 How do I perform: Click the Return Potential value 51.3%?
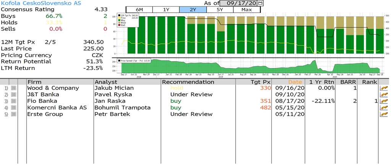pyautogui.click(x=95, y=62)
